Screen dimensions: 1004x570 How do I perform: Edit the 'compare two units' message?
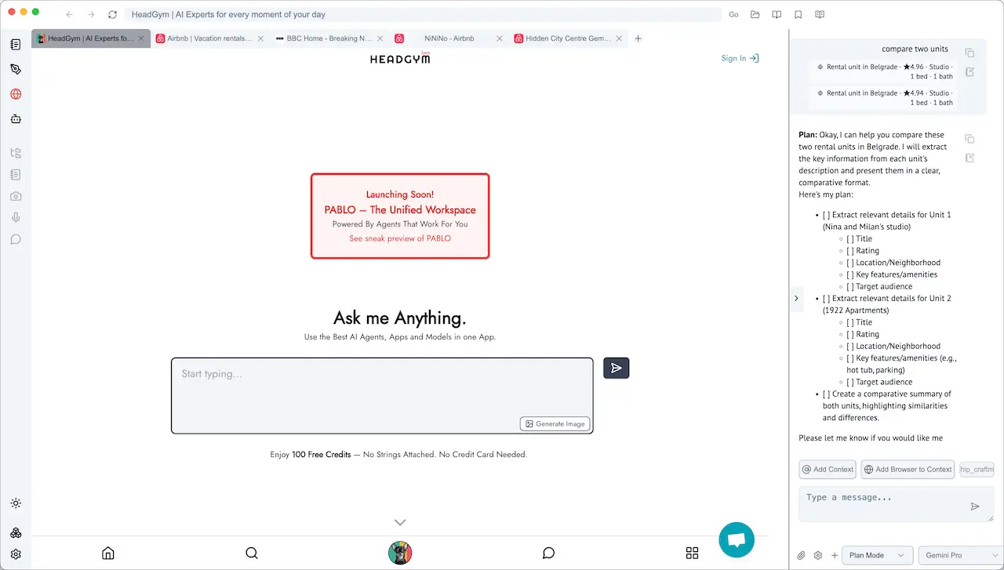pos(969,71)
